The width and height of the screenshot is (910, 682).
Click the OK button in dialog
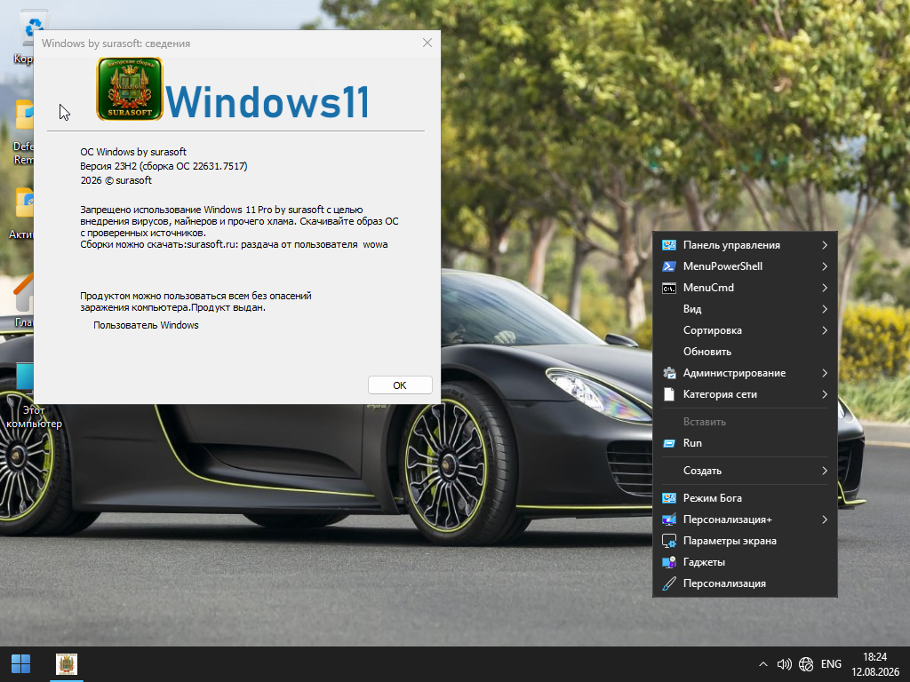point(400,385)
